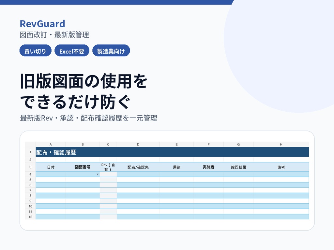334x250 pixels.
Task: Select row 6 number header
Action: 30,185
